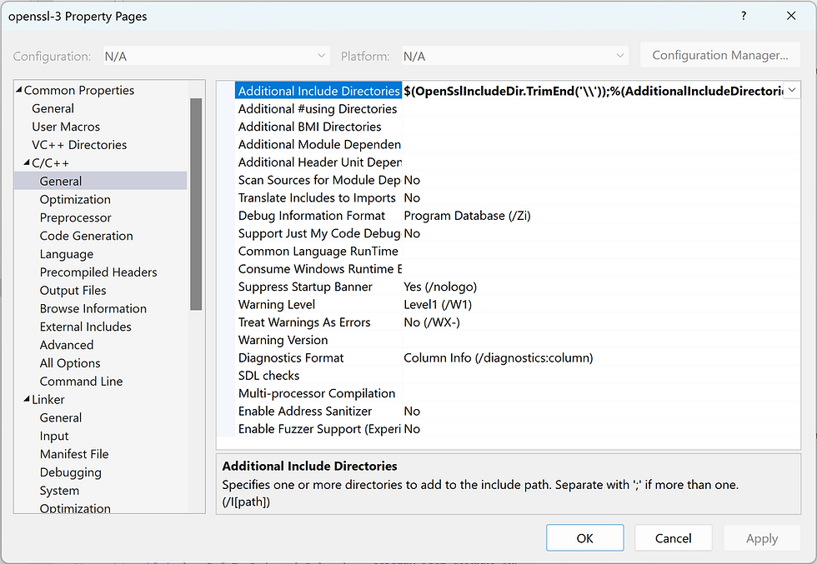Select Multi-processor Compilation property
The height and width of the screenshot is (564, 817).
coord(317,393)
